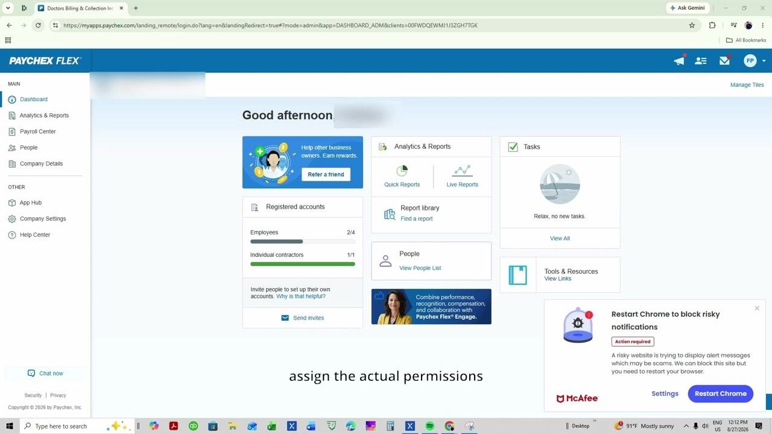Open the Chrome extensions puzzle icon
Viewport: 772px width, 434px height.
tap(712, 25)
